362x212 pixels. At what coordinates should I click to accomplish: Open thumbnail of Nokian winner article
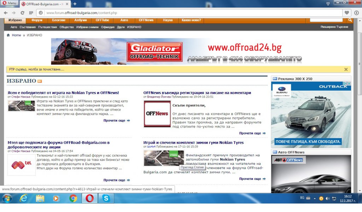tap(22, 106)
